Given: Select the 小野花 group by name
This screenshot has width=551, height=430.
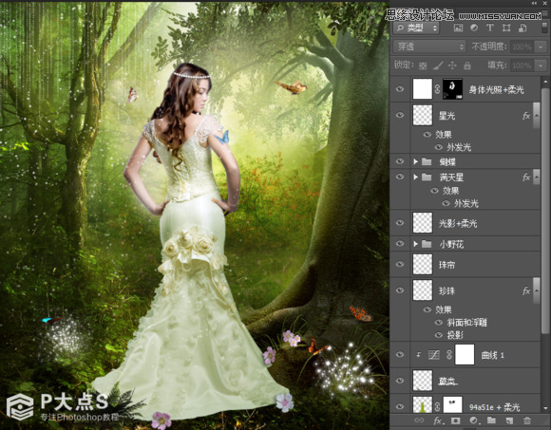Looking at the screenshot, I should point(451,244).
